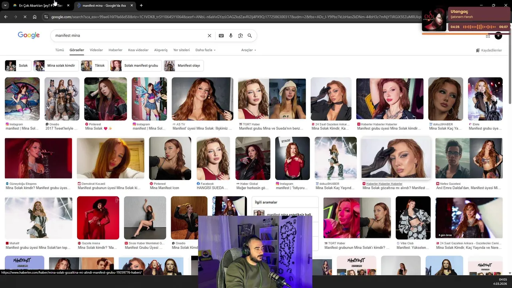
Task: Open the Elele 'Manifest grubu üye...' link
Action: tap(485, 128)
